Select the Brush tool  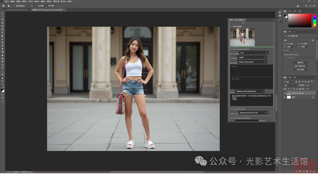[2, 39]
